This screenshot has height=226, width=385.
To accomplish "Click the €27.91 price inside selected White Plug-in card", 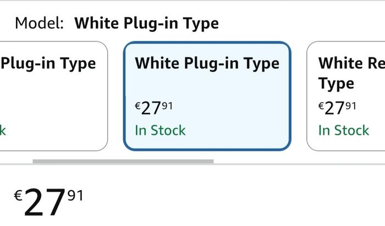I will coord(153,109).
